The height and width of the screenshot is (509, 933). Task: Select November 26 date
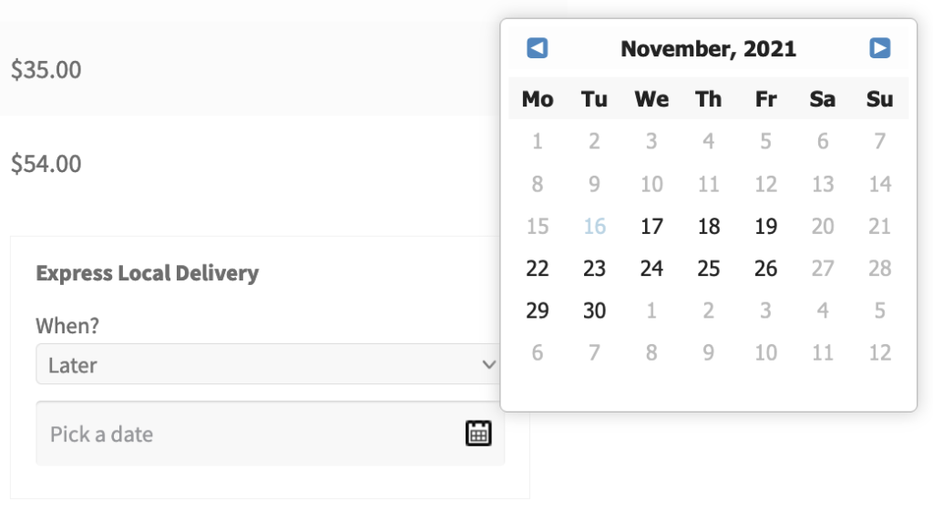(765, 269)
